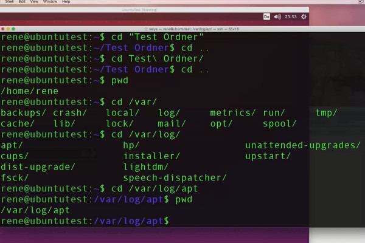Click the yellow minimize button of terminal
Screen dimensions: 365x243
8,29
